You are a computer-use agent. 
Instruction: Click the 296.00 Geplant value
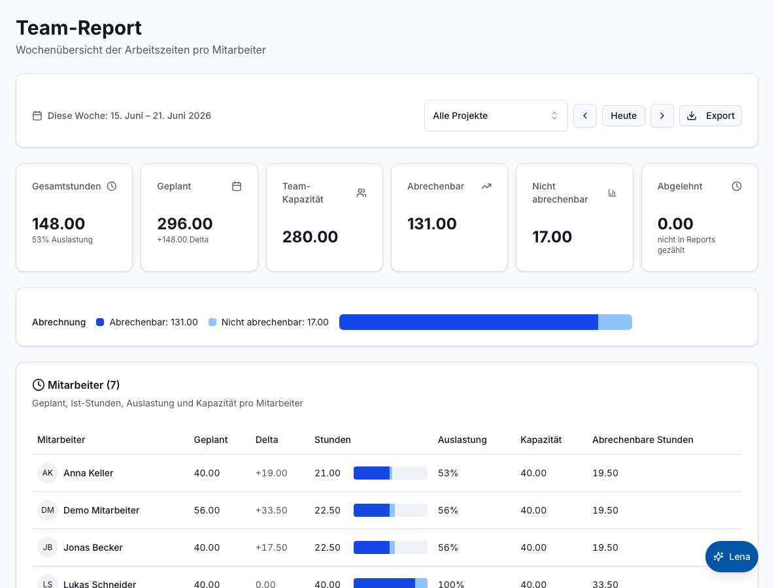pyautogui.click(x=185, y=223)
